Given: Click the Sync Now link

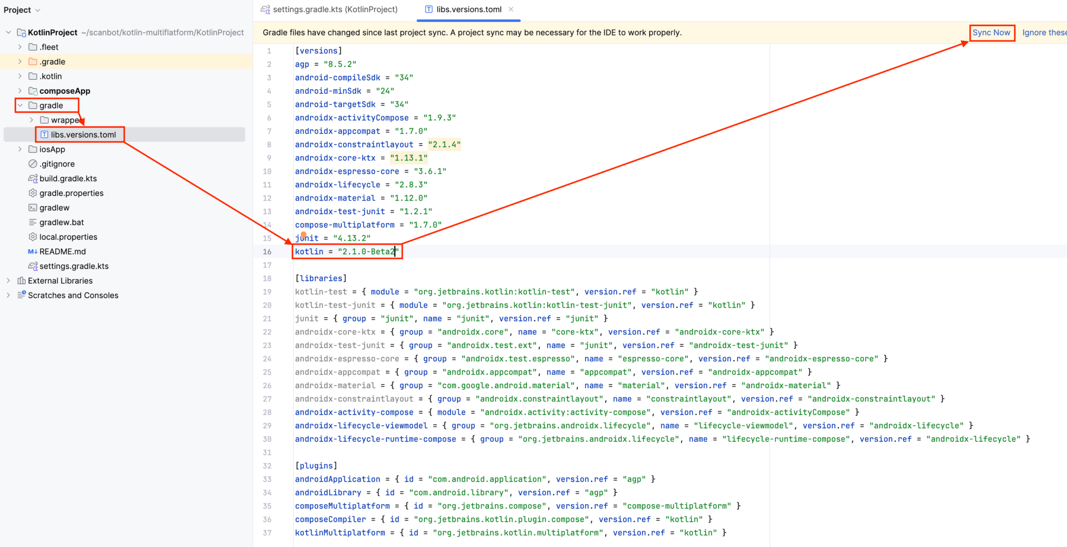Looking at the screenshot, I should (991, 32).
